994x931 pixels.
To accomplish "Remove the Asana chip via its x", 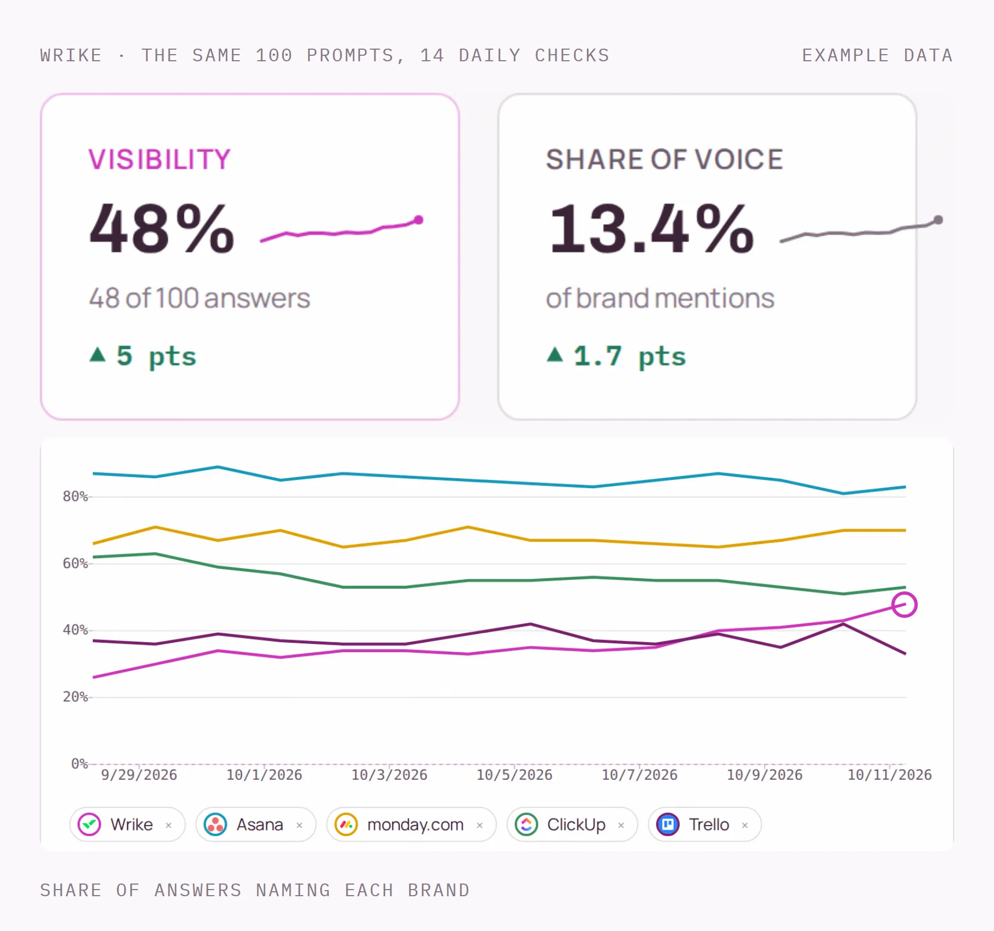I will point(299,825).
